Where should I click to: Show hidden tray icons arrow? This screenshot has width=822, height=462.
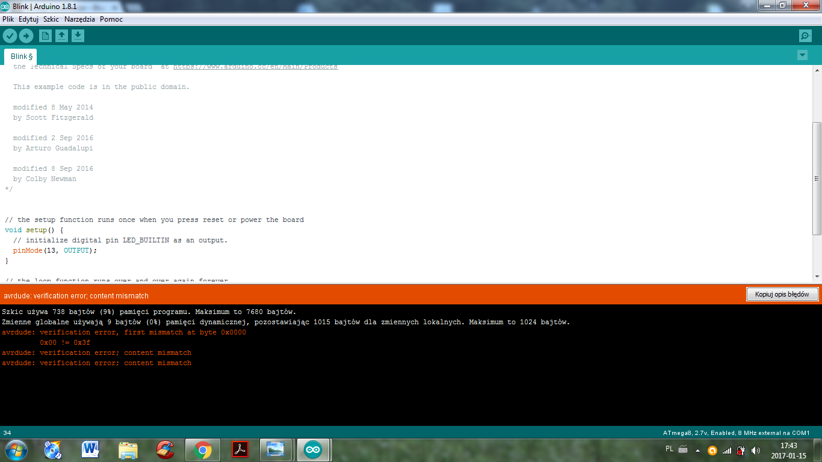coord(697,450)
